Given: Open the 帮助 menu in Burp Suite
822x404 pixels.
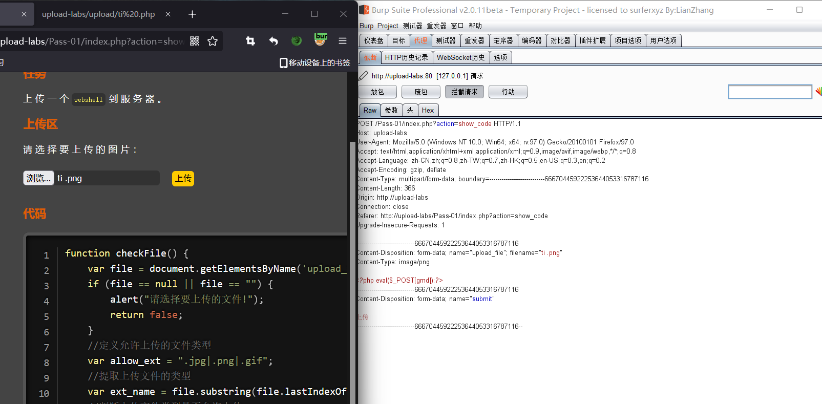Looking at the screenshot, I should pyautogui.click(x=475, y=26).
